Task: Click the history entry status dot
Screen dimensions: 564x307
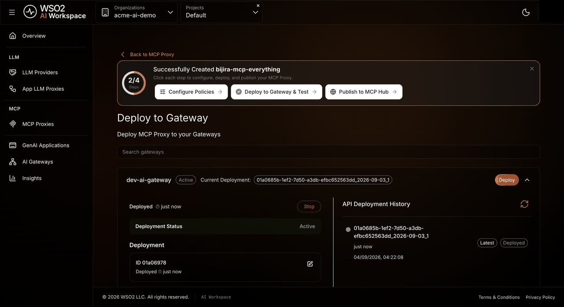Action: click(348, 229)
